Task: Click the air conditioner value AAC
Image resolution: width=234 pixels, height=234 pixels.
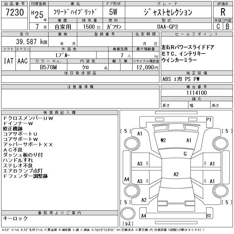Action: coord(23,61)
